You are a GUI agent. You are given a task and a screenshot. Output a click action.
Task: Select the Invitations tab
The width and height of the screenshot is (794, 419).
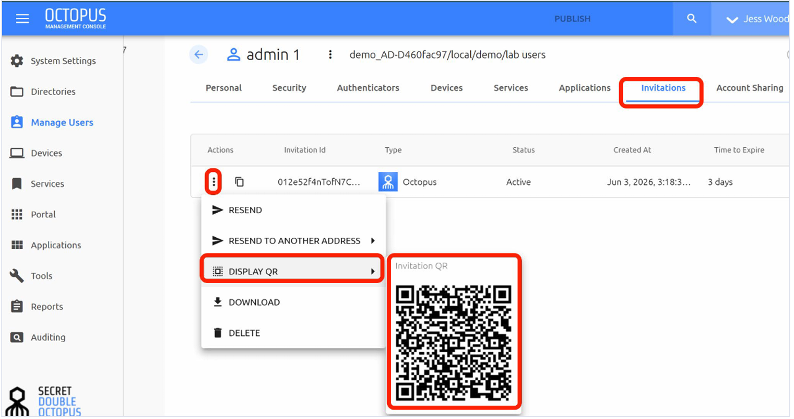click(x=663, y=88)
